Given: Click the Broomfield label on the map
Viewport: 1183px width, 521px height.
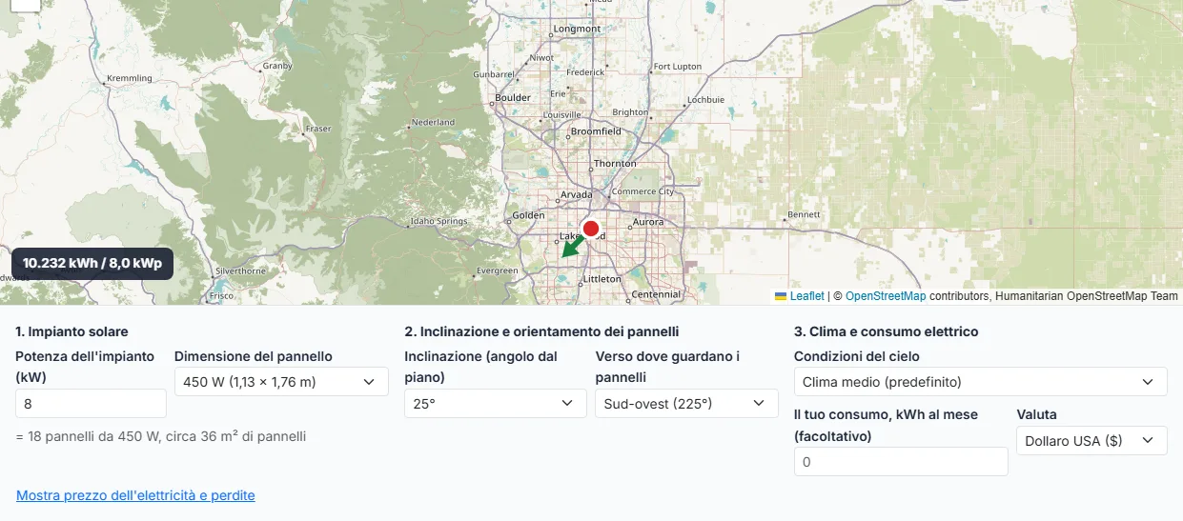Looking at the screenshot, I should pos(596,131).
